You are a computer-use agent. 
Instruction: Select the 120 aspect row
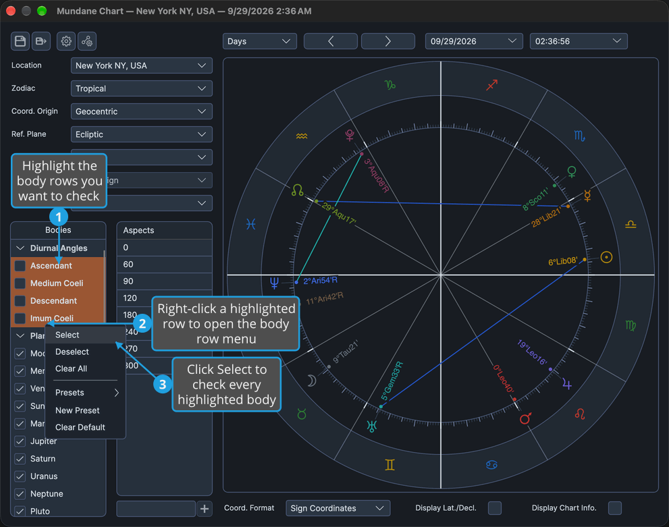[x=165, y=298]
